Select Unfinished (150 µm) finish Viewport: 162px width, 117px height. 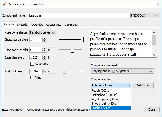[x=111, y=95]
